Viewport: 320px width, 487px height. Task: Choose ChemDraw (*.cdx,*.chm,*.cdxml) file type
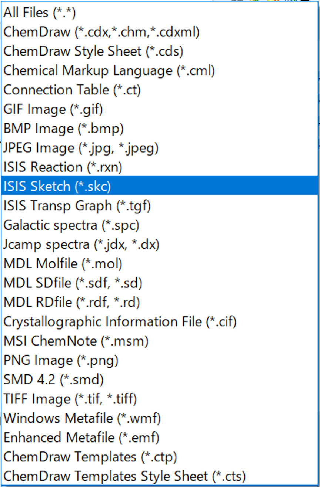coord(101,32)
